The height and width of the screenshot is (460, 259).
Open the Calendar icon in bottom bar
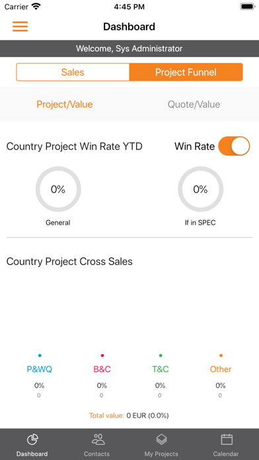pyautogui.click(x=227, y=439)
